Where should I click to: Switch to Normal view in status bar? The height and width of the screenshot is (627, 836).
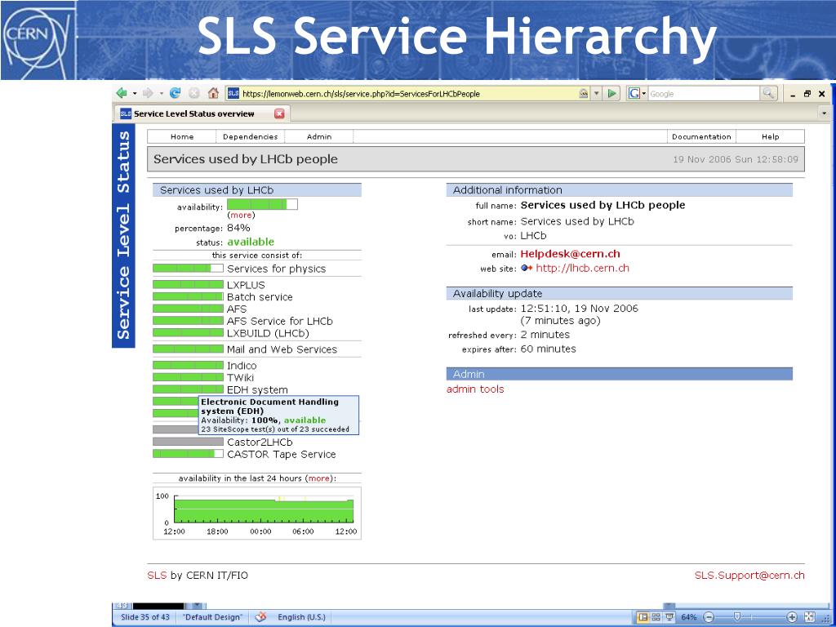(x=643, y=617)
